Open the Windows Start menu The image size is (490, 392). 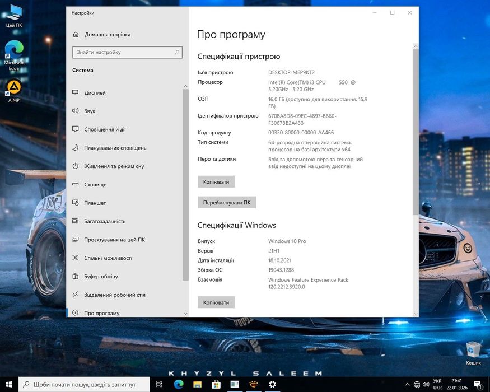(9, 384)
